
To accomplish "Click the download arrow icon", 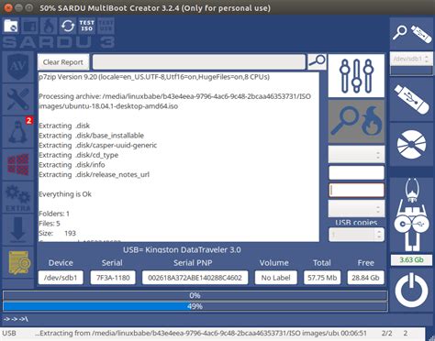I will tap(18, 230).
